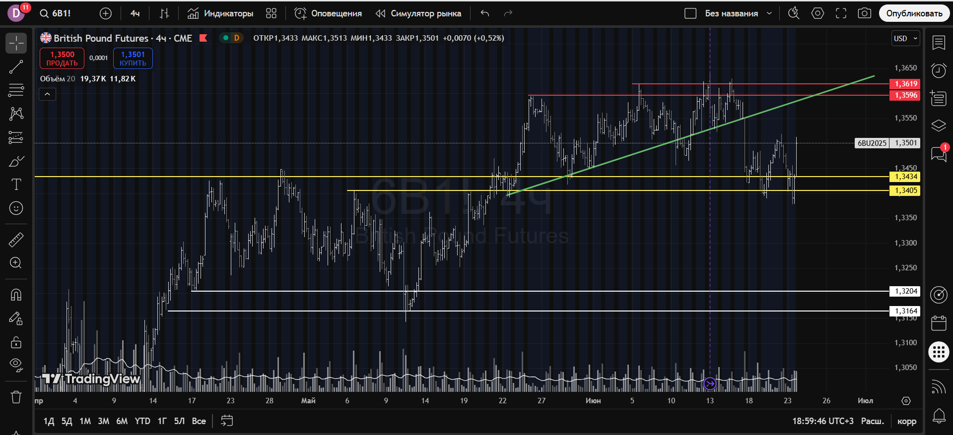Toggle the корр adjustment option
Viewport: 953px width, 435px height.
(907, 421)
